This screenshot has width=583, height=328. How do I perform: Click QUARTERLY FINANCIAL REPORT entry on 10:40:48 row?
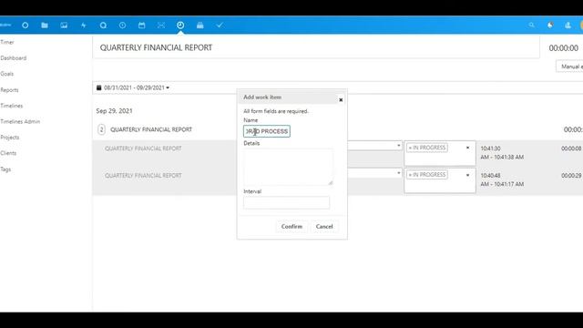143,176
